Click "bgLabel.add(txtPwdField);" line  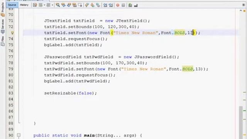tap(77, 81)
